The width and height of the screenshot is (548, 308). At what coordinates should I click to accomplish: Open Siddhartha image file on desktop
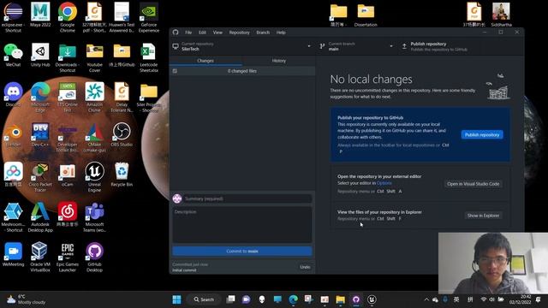pos(501,15)
